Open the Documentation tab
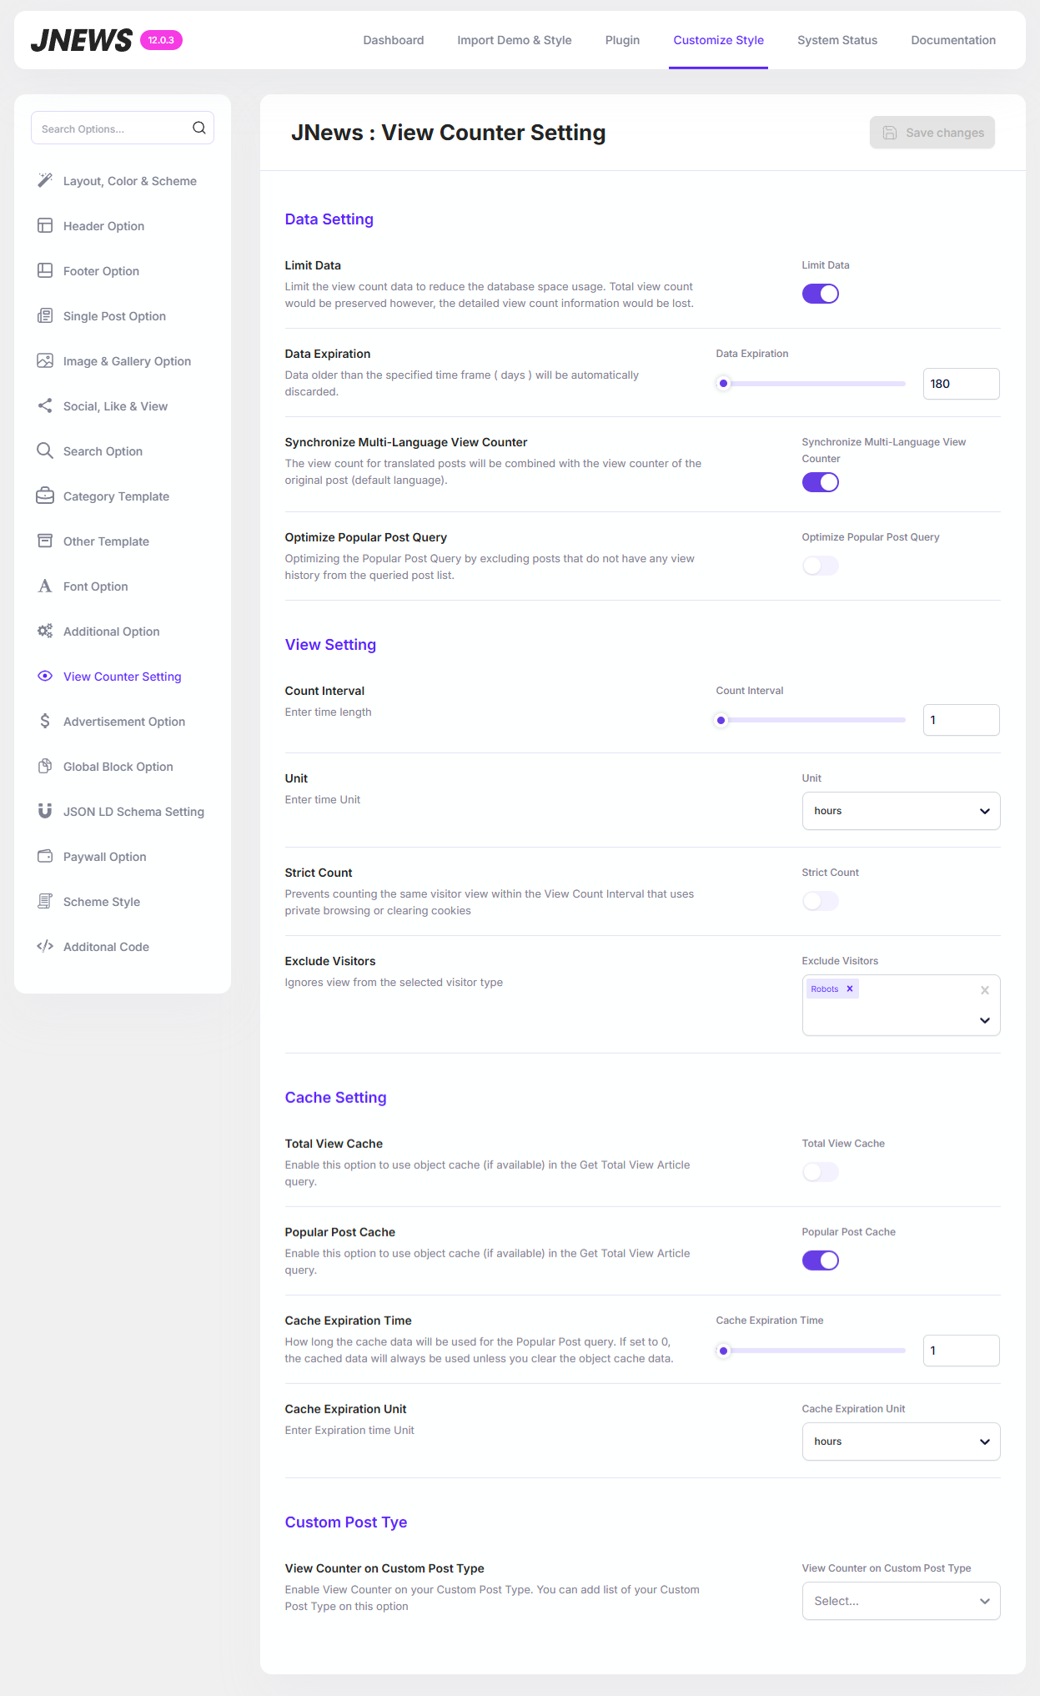 click(x=953, y=40)
